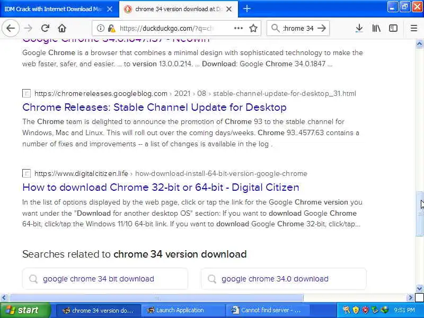Image resolution: width=424 pixels, height=318 pixels.
Task: Show site information icon in address bar
Action: (100, 28)
